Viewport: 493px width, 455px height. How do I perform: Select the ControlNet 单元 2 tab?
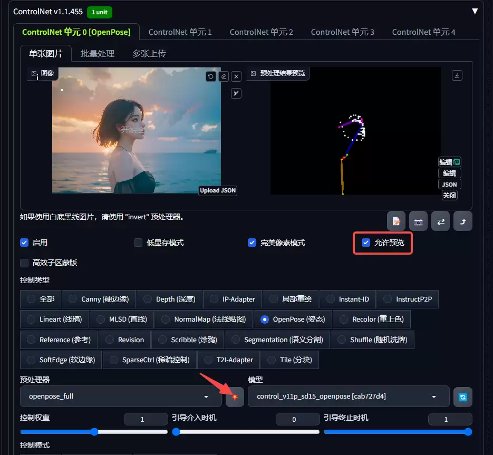pos(261,32)
